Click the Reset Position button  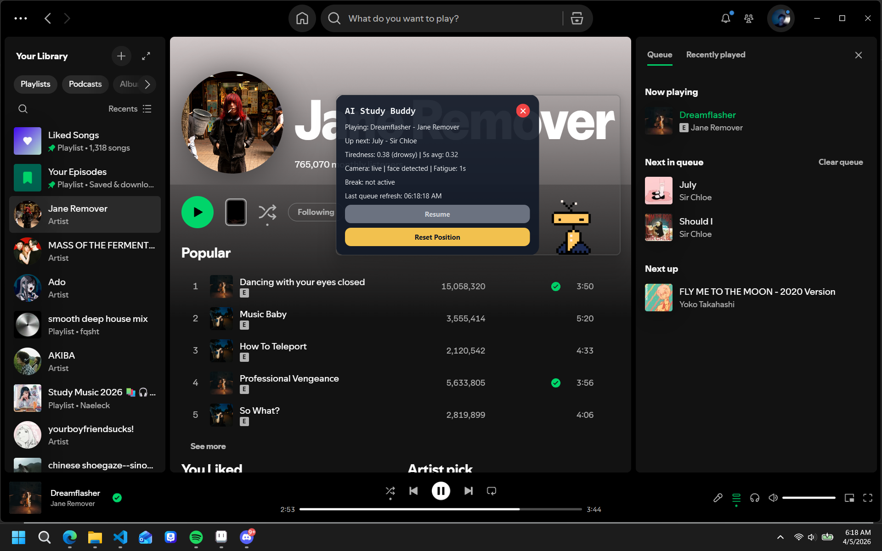pyautogui.click(x=437, y=237)
